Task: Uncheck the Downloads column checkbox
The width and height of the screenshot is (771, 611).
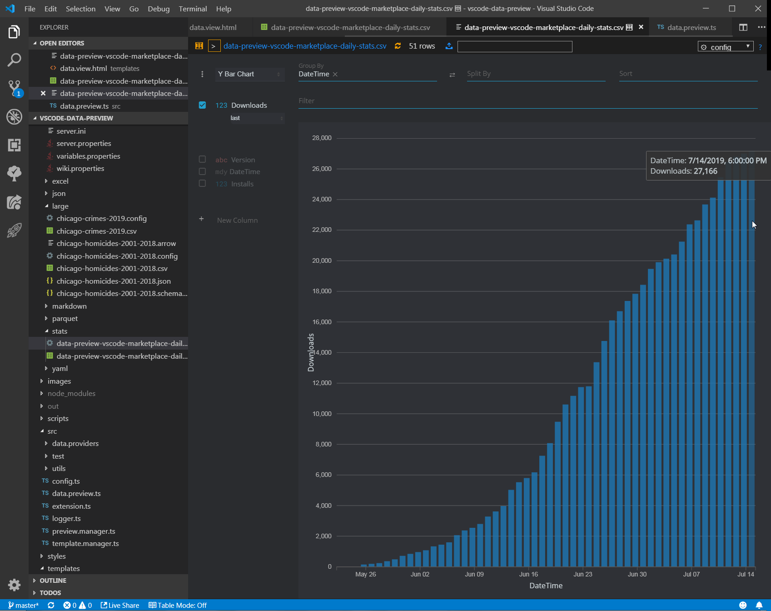Action: [x=203, y=105]
